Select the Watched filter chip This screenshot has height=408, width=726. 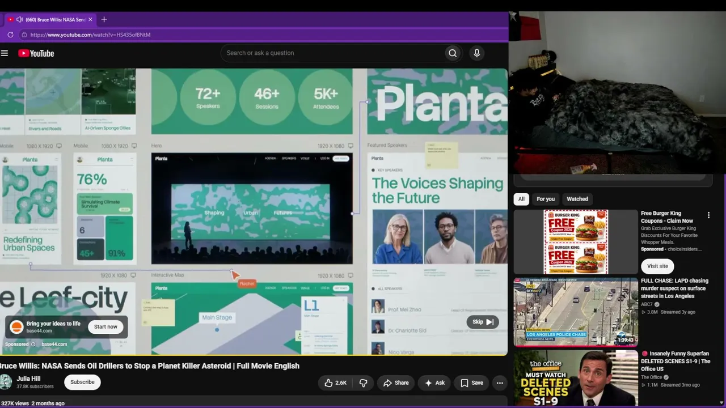pos(577,199)
